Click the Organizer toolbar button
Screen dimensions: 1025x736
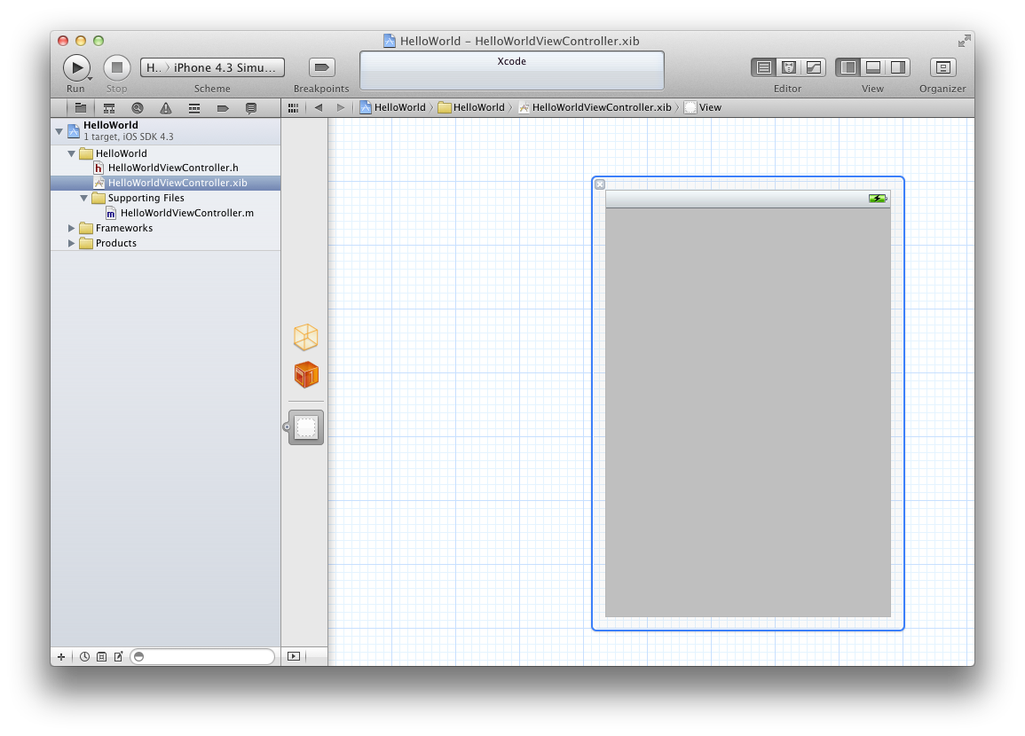point(942,66)
